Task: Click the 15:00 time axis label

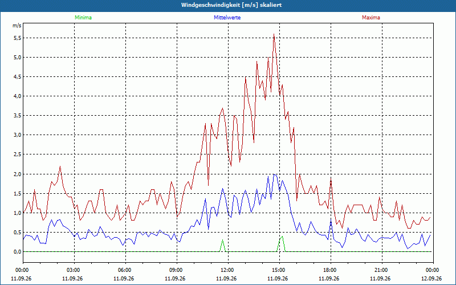Action: 278,270
